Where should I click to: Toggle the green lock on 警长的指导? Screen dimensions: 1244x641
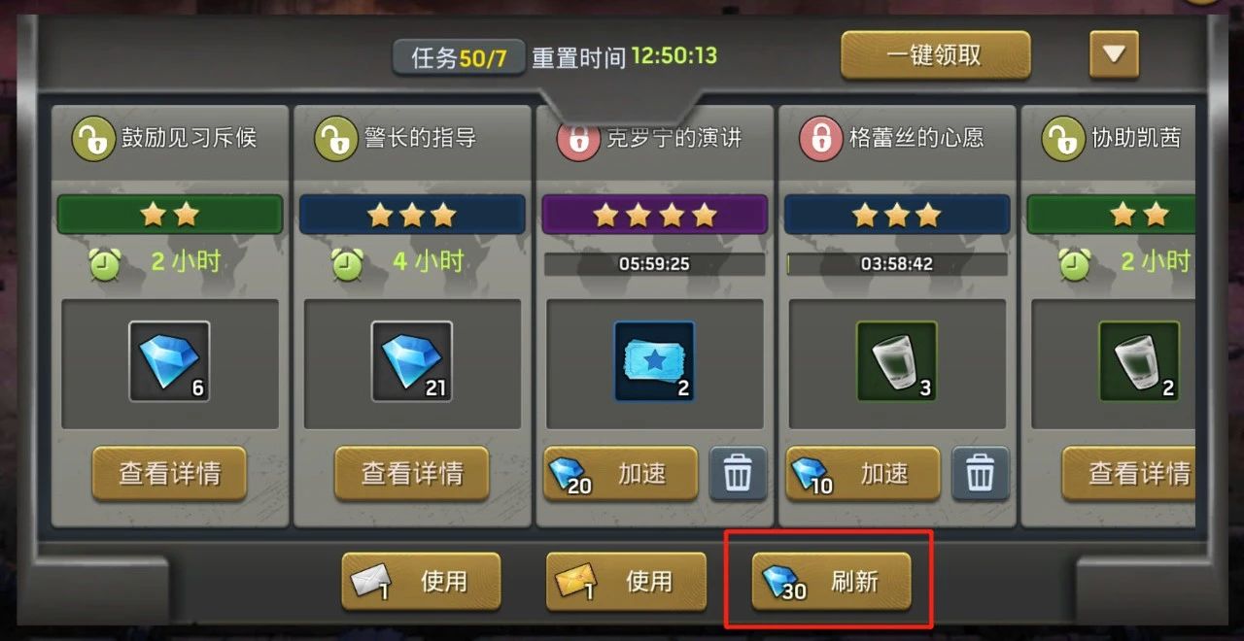tap(335, 139)
